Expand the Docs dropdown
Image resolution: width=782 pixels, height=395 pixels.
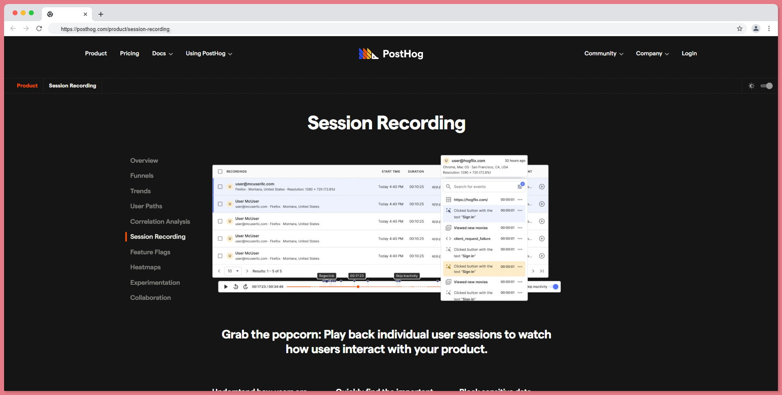pyautogui.click(x=162, y=54)
